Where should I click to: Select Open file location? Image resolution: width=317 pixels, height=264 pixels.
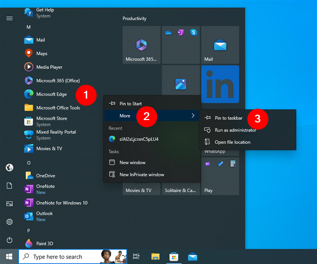click(232, 142)
